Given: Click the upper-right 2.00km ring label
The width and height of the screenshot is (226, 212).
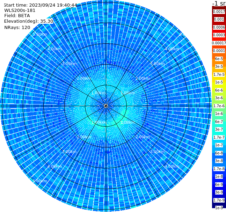Looking at the screenshot, I should (143, 78).
